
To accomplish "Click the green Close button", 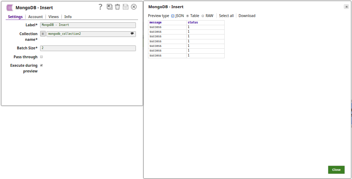I will pos(336,170).
